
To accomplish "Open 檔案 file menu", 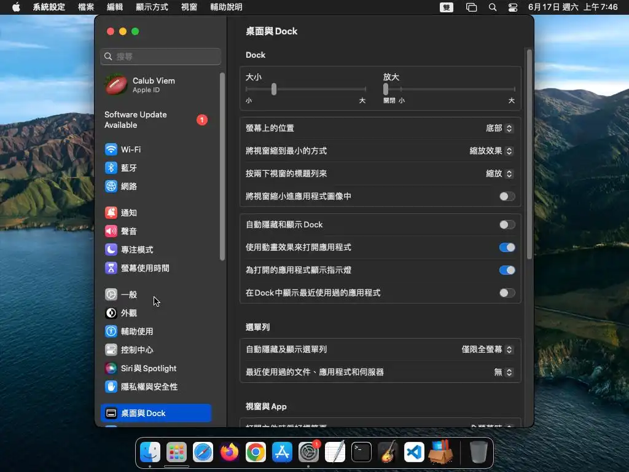I will (x=86, y=7).
